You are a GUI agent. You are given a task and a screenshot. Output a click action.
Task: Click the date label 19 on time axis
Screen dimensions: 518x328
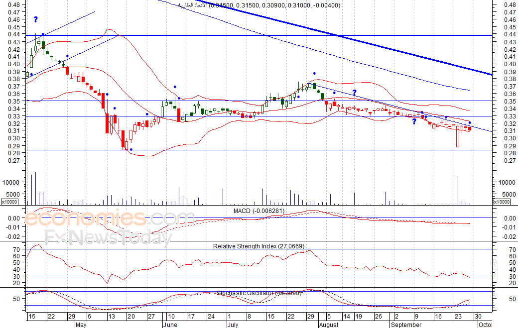(359, 317)
